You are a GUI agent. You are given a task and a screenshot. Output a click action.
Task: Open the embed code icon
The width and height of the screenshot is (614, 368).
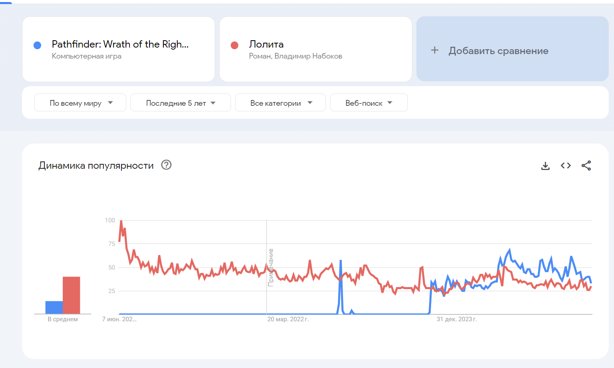point(566,165)
